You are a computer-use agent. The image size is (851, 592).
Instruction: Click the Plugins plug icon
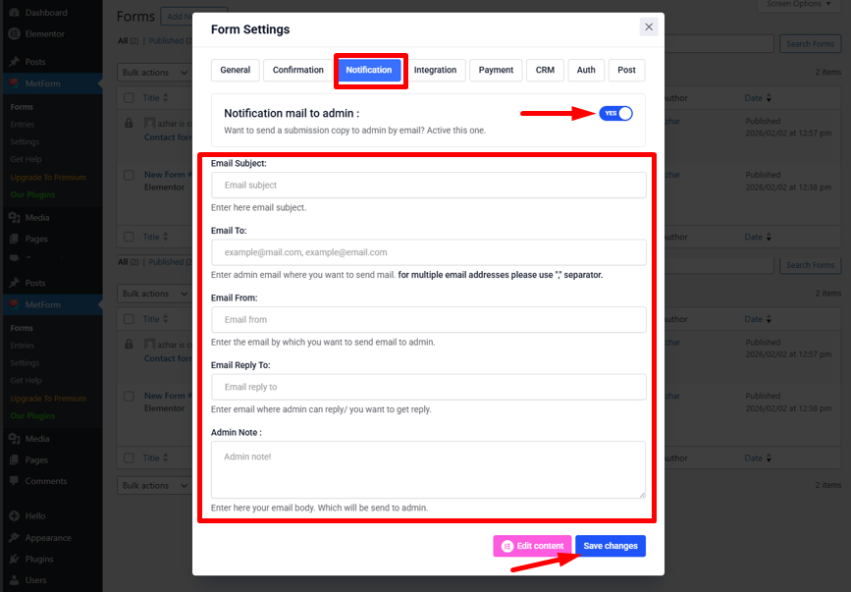(14, 559)
